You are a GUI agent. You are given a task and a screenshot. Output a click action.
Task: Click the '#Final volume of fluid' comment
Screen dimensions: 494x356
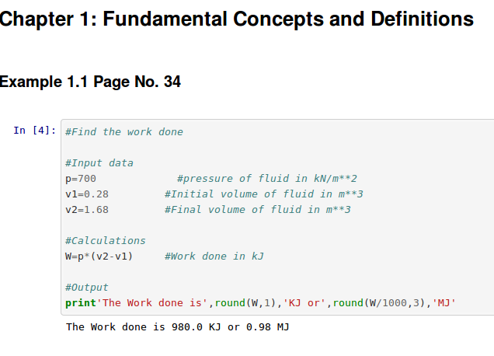coord(257,210)
